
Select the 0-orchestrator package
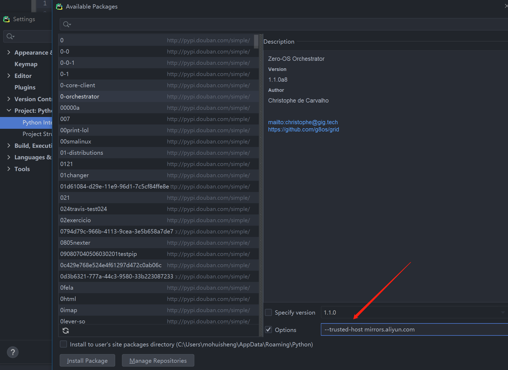159,96
